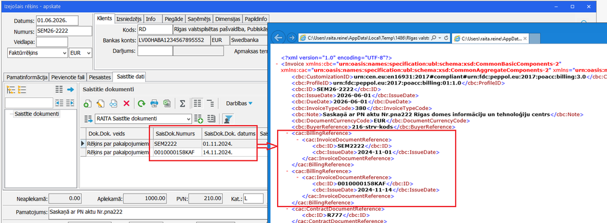
Task: Open the EUR currency dropdown
Action: [80, 53]
